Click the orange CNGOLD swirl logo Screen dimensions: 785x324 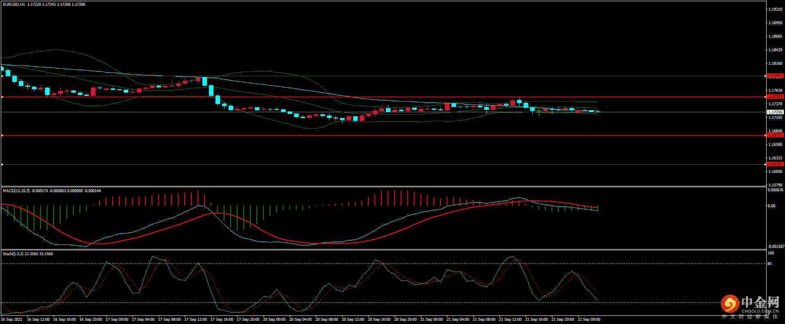tap(730, 304)
